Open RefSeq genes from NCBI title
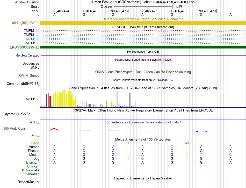Image resolution: width=246 pixels, height=188 pixels. (143, 52)
